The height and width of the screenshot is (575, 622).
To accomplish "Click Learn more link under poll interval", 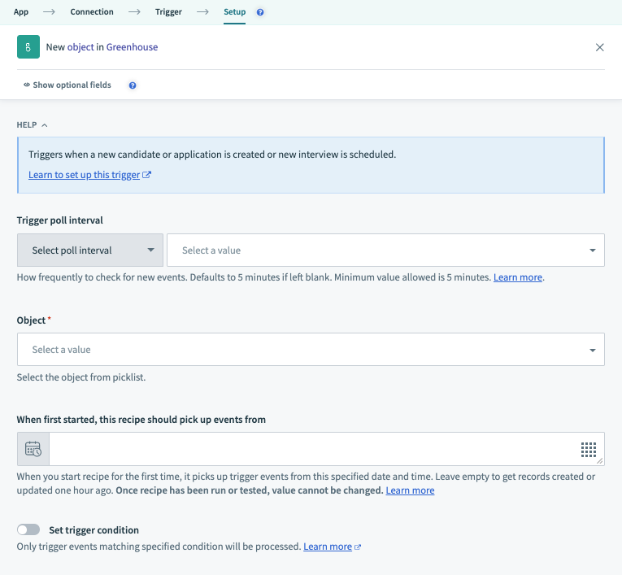I will [x=517, y=277].
